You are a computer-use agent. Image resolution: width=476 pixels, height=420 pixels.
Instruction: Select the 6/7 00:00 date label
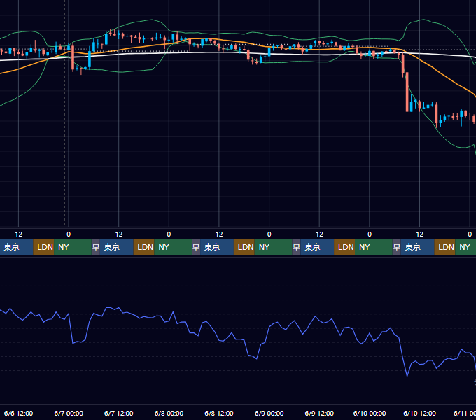[x=69, y=413]
